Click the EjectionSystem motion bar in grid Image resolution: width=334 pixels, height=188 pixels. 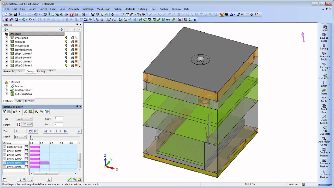click(35, 147)
